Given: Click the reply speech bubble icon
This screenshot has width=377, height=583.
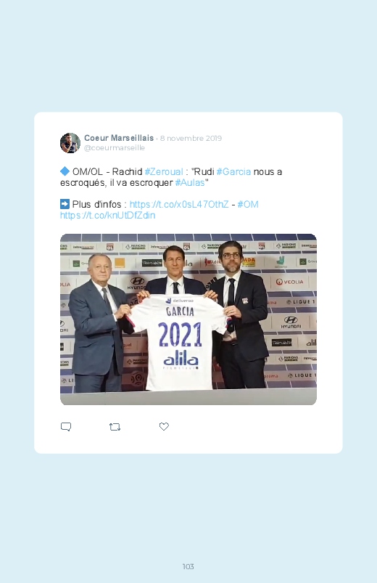Looking at the screenshot, I should pyautogui.click(x=66, y=426).
